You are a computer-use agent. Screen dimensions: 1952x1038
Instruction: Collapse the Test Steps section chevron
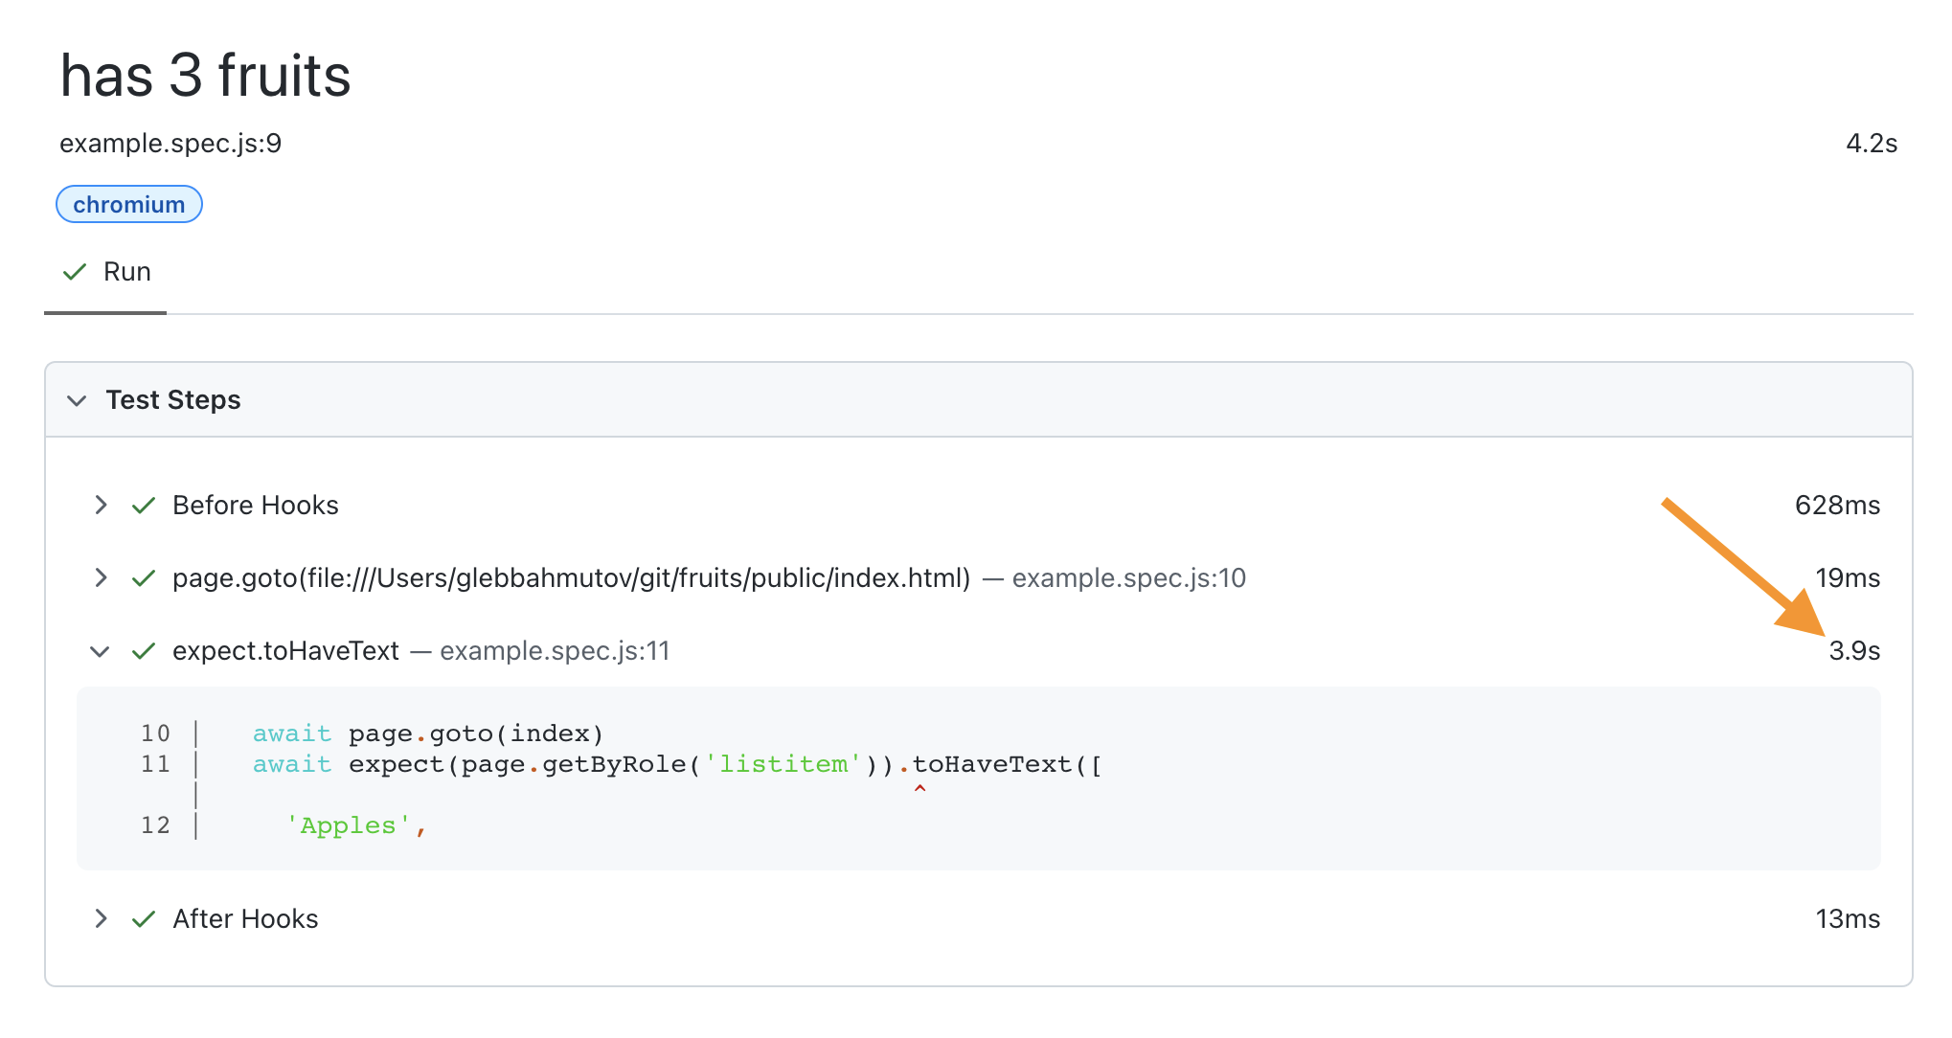coord(77,400)
